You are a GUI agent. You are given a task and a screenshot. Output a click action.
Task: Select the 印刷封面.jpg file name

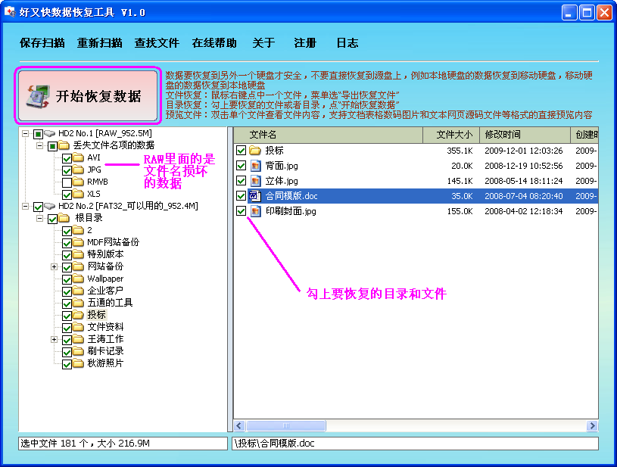point(291,211)
